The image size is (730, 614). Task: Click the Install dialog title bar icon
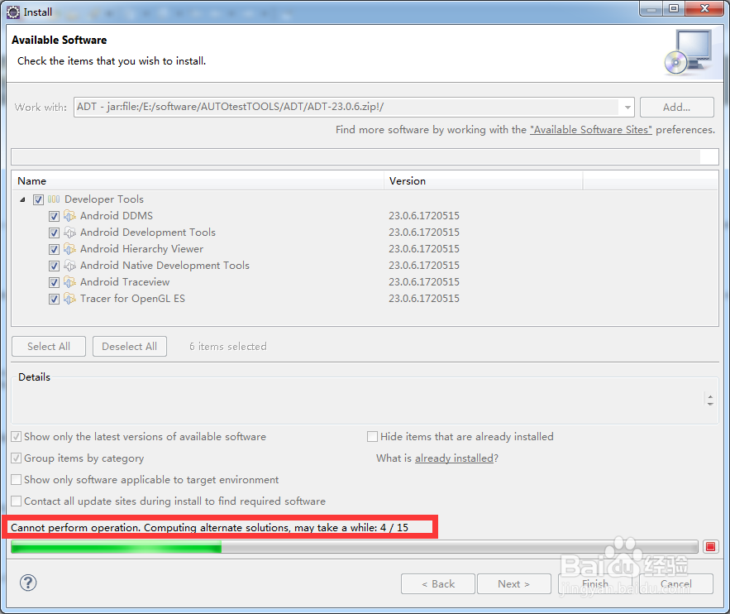[13, 12]
